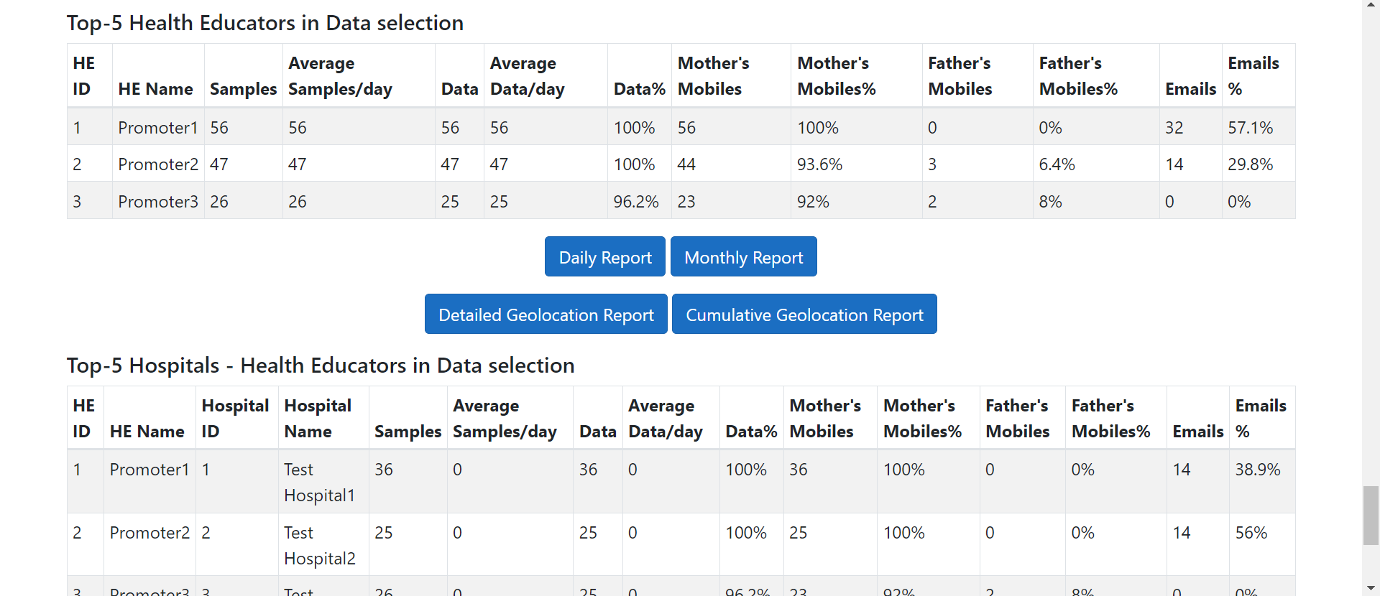
Task: Click the scrollbar down arrow
Action: tap(1371, 590)
